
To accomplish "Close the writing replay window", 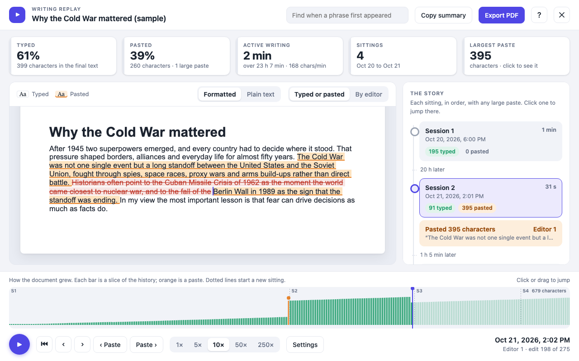I will [562, 15].
